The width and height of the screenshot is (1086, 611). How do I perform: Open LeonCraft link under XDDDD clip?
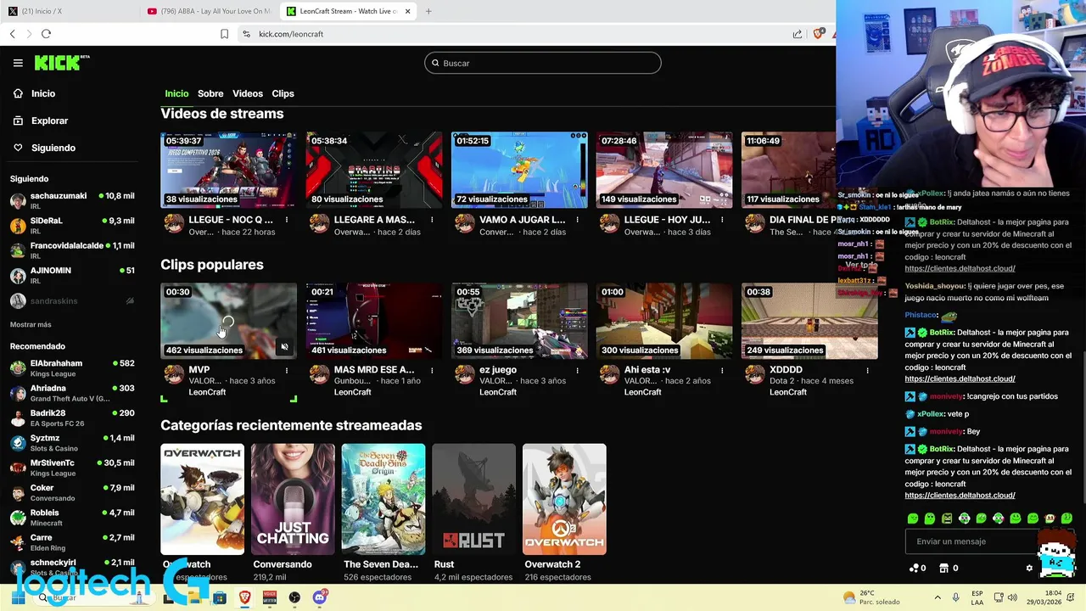pyautogui.click(x=787, y=392)
